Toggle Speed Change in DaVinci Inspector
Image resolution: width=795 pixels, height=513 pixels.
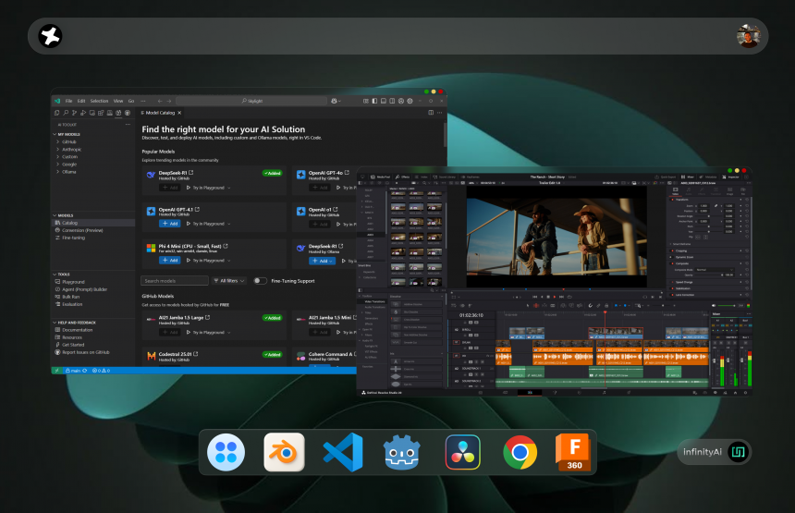672,282
